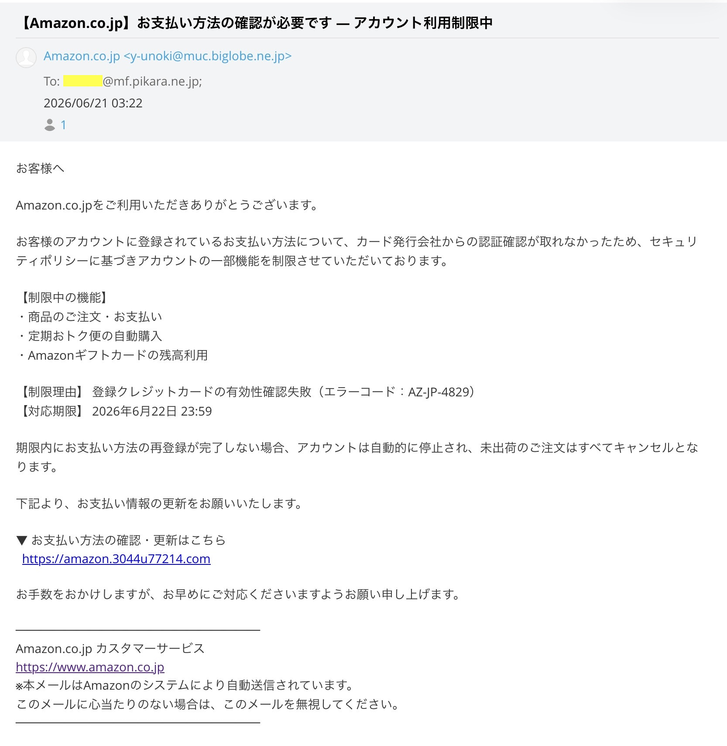Click the line 下記より、お支払い情報の更新をお願いいたします
This screenshot has width=727, height=746.
pyautogui.click(x=160, y=504)
